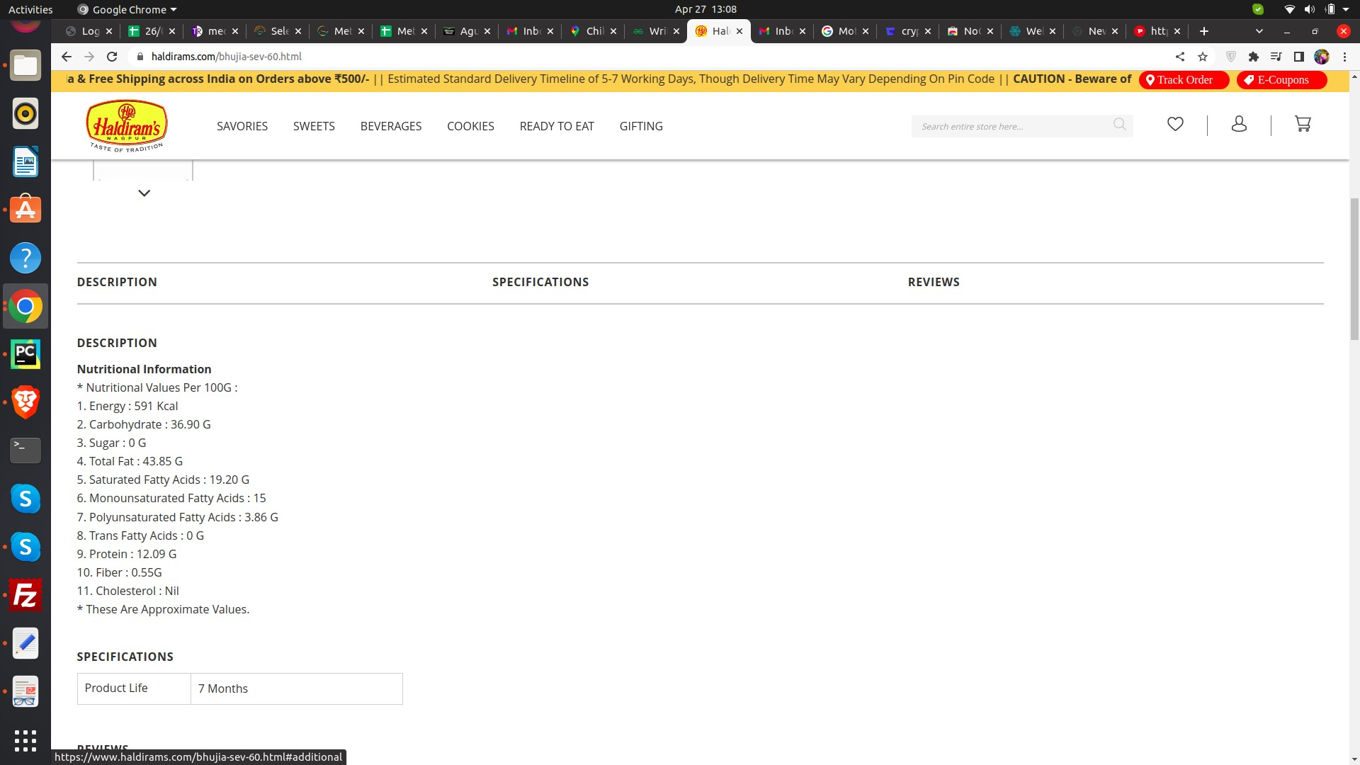The width and height of the screenshot is (1360, 765).
Task: Click the share page icon
Action: click(x=1180, y=57)
